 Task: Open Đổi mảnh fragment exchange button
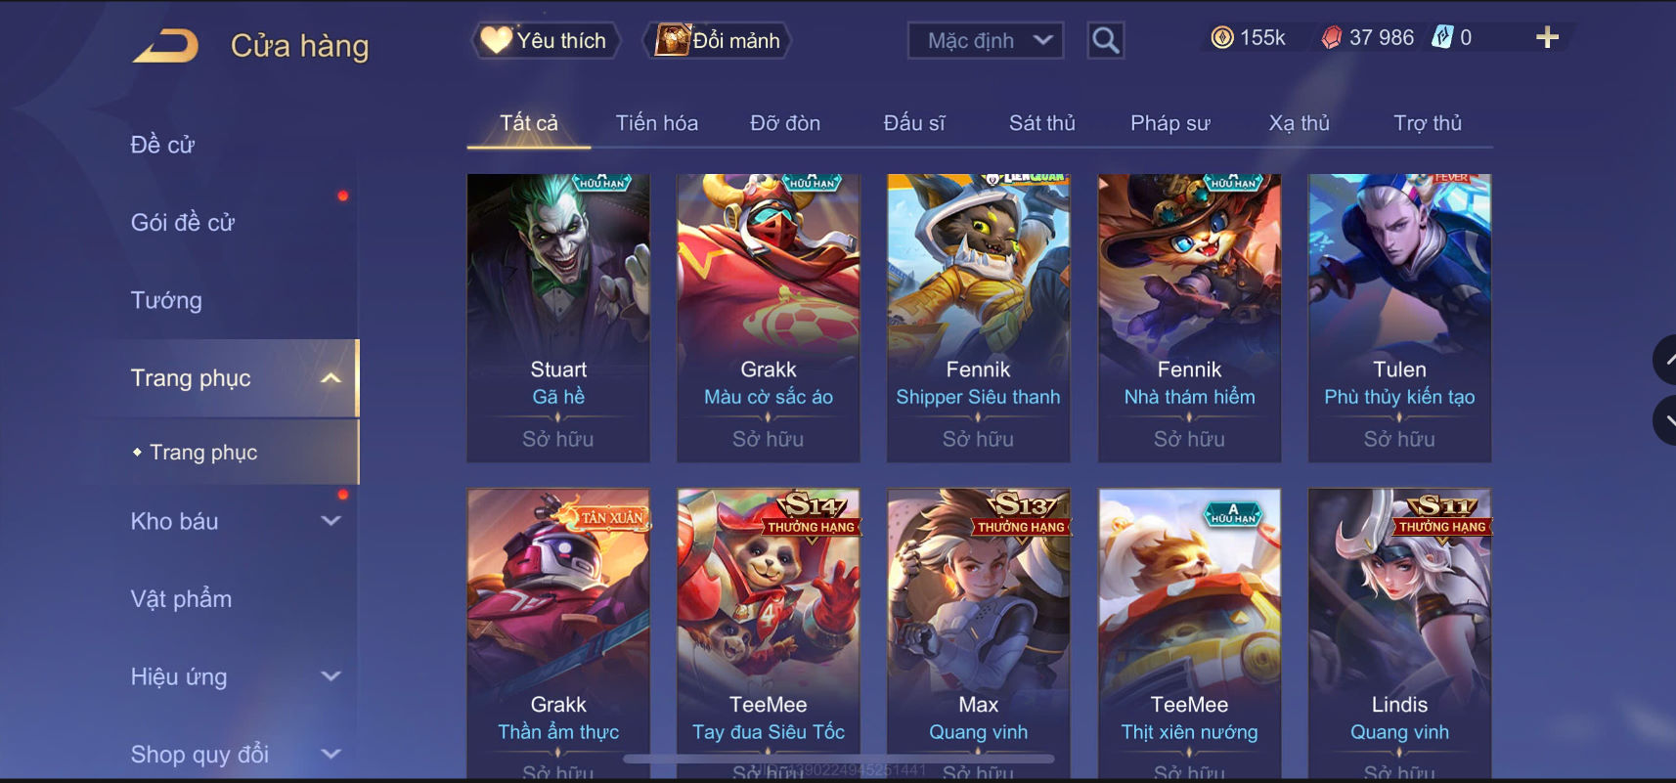[x=718, y=41]
